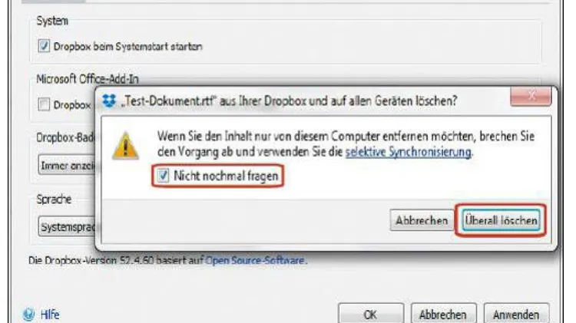The image size is (576, 323).
Task: Click the yellow warning triangle icon
Action: [x=125, y=146]
